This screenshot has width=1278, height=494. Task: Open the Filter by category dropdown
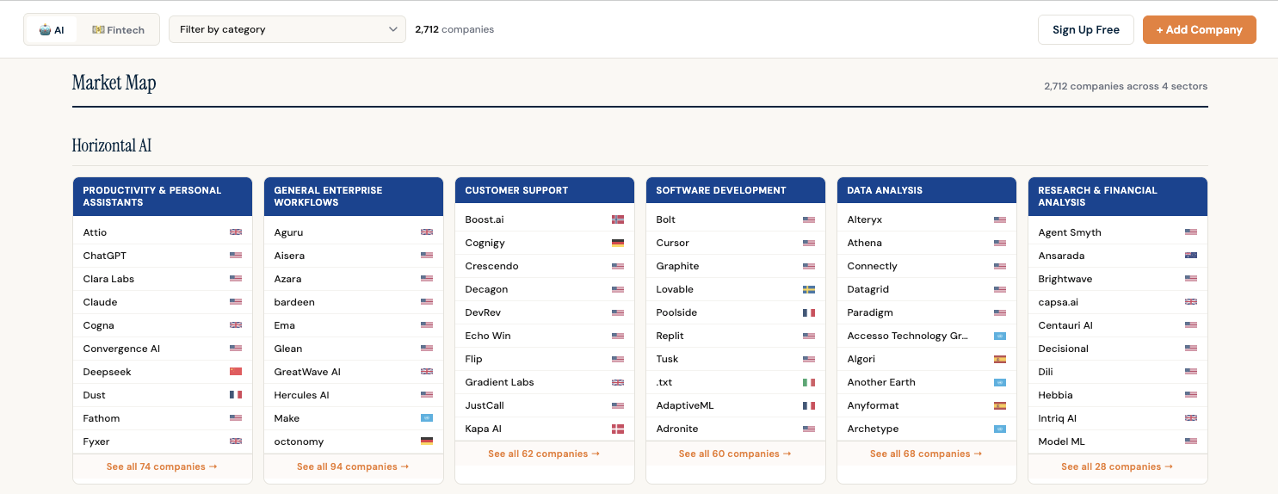(287, 29)
